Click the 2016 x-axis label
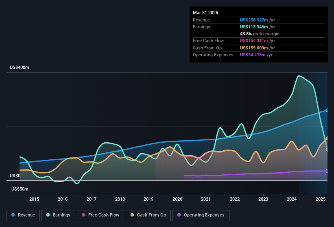Viewport: 334px width, 227px height. (63, 199)
